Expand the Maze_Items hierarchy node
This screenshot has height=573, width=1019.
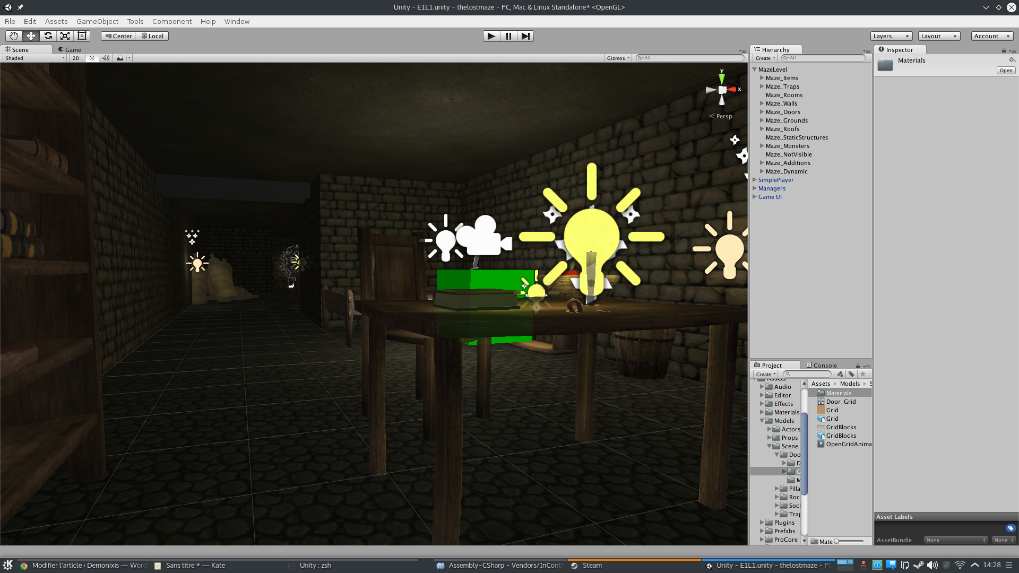pyautogui.click(x=762, y=77)
